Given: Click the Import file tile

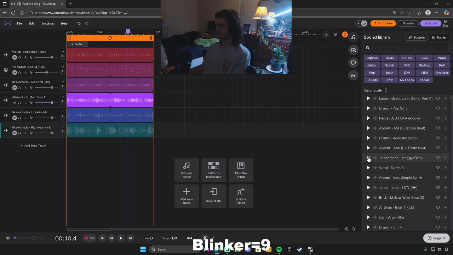Looking at the screenshot, I should coord(214,196).
